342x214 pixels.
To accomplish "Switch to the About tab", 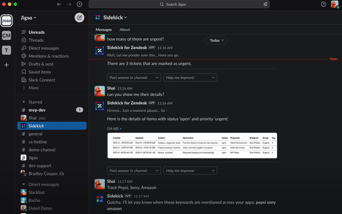I will (125, 30).
